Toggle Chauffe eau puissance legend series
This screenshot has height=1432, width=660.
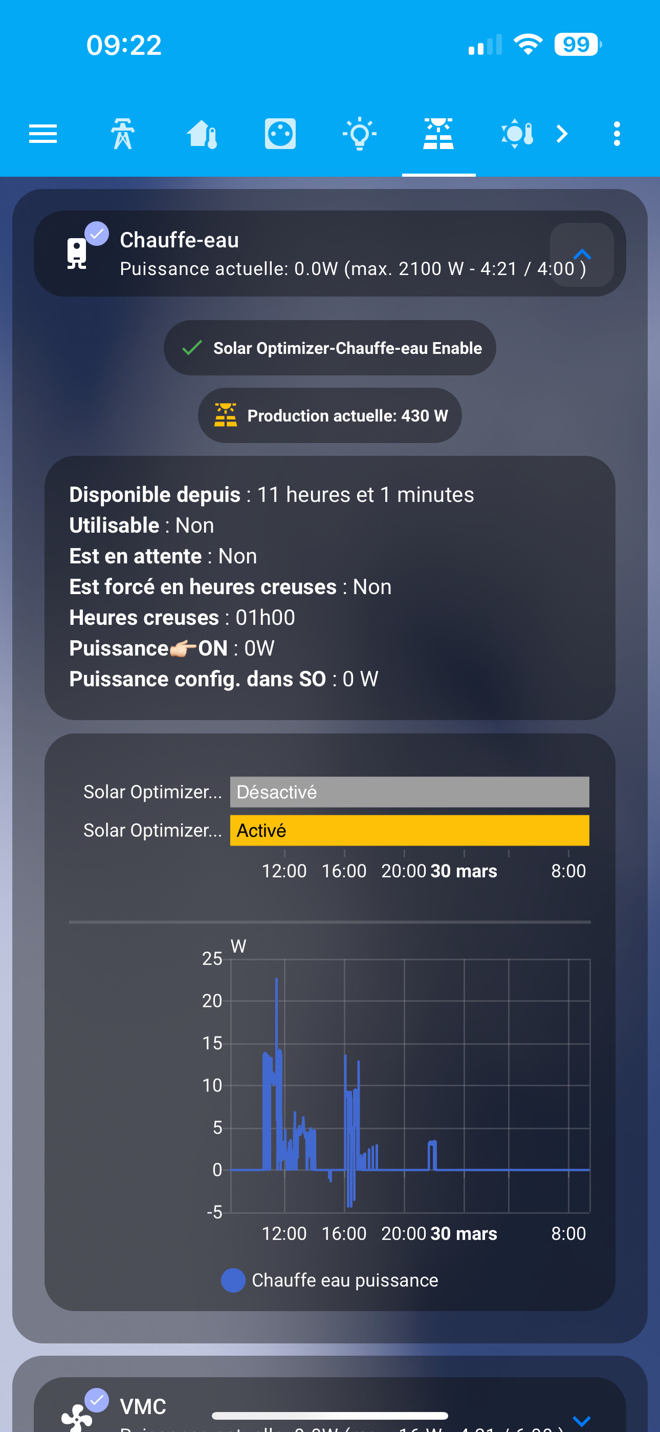click(x=330, y=1280)
